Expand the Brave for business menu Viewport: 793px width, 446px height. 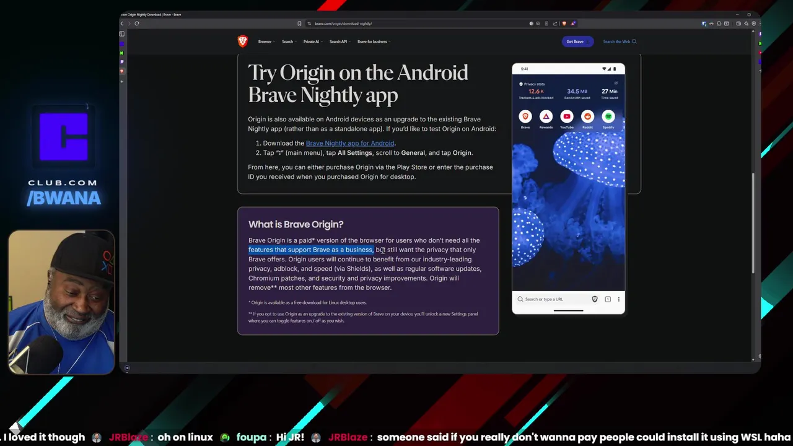[374, 42]
